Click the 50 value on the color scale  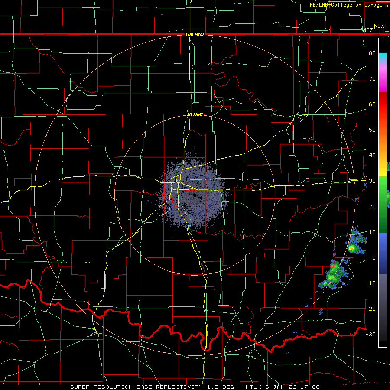click(372, 130)
